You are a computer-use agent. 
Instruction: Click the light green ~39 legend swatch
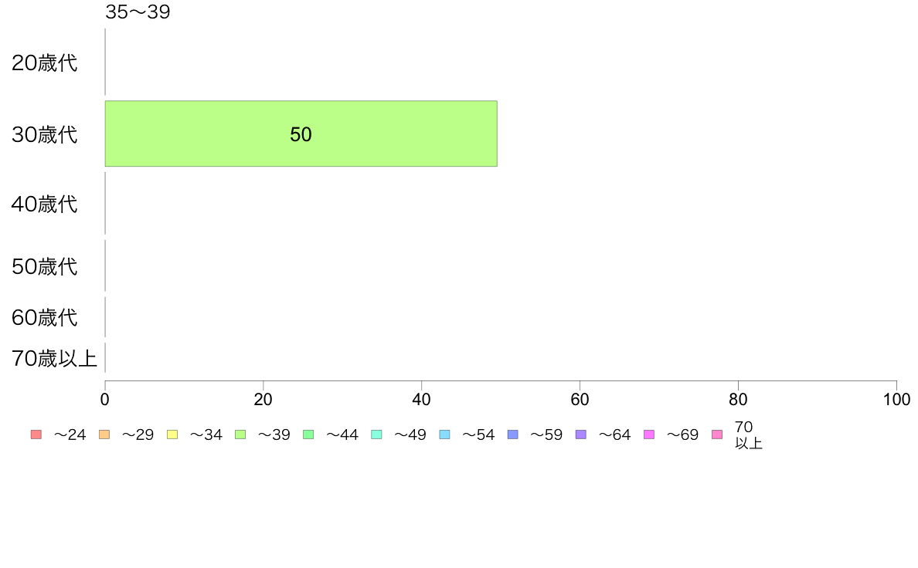240,434
